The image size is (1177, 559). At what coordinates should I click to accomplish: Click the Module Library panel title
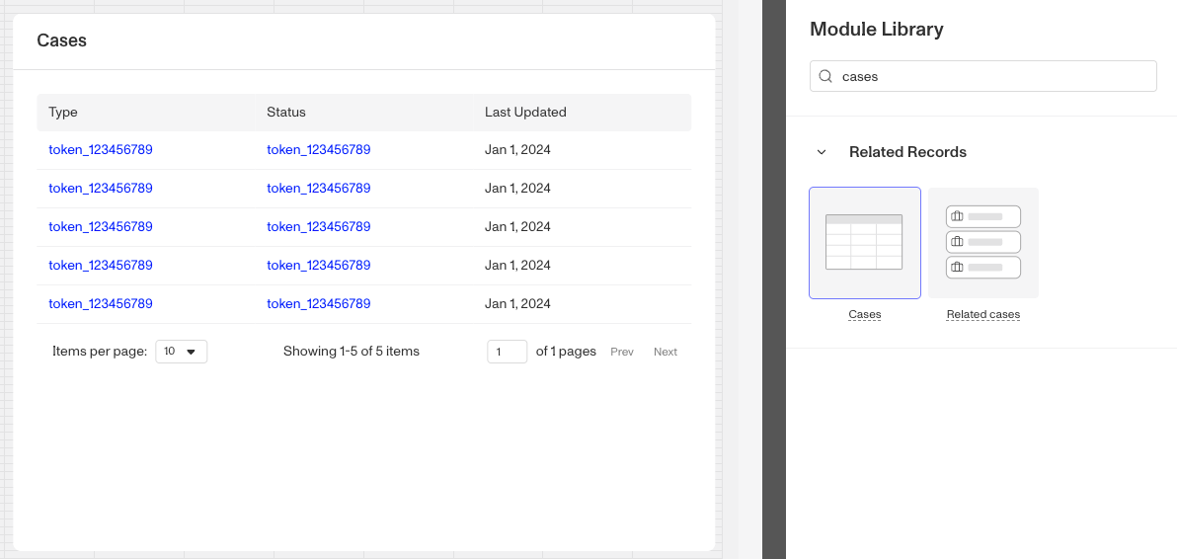(x=877, y=30)
